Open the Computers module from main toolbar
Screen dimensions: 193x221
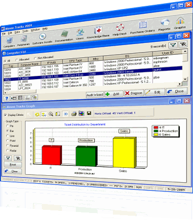point(9,42)
